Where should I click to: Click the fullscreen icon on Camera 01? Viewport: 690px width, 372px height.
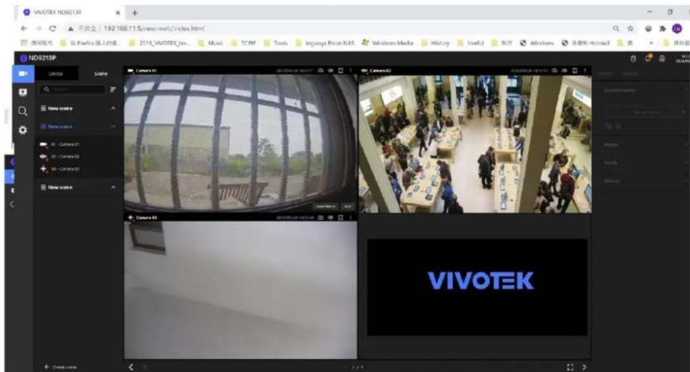click(x=340, y=71)
